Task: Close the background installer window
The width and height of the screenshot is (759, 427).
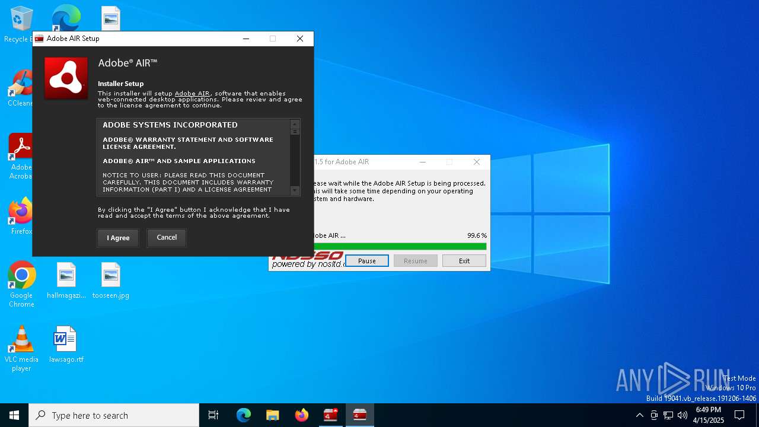Action: (477, 162)
